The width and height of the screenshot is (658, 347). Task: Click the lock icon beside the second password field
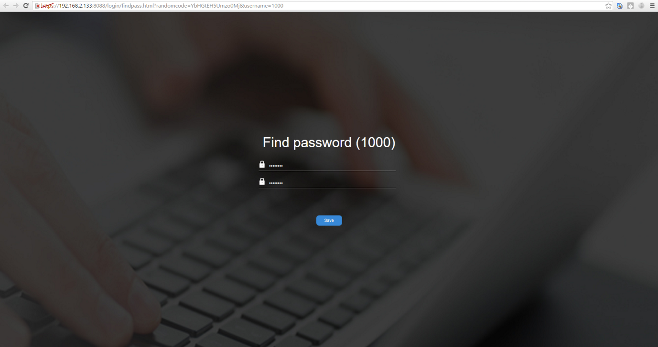tap(262, 182)
